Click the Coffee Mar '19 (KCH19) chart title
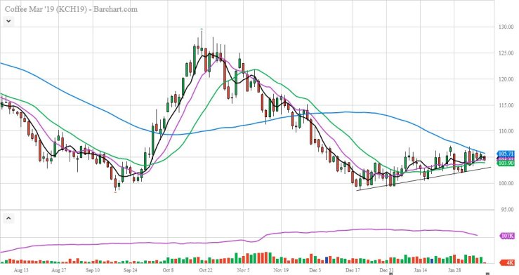519x275 pixels. [71, 9]
